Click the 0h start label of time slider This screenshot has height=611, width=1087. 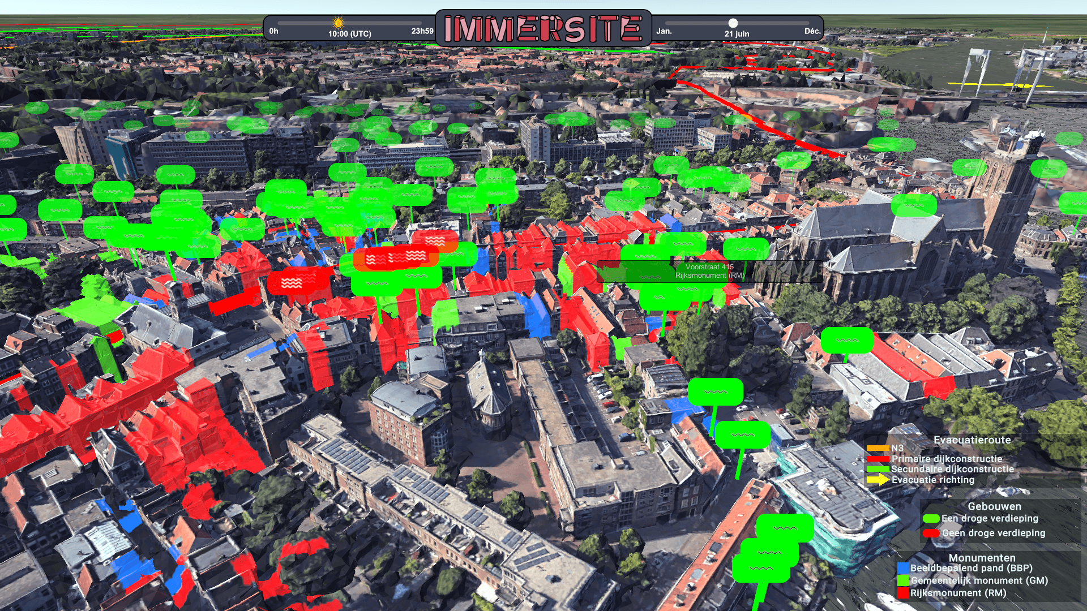273,31
